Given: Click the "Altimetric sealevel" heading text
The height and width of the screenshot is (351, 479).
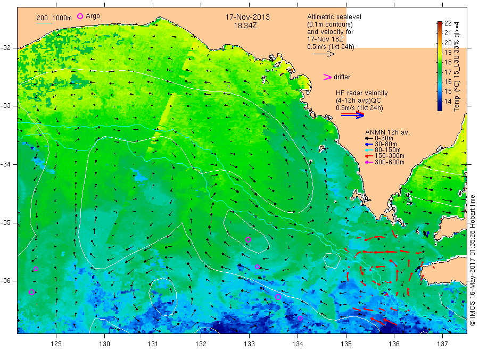Looking at the screenshot, I should coord(334,17).
